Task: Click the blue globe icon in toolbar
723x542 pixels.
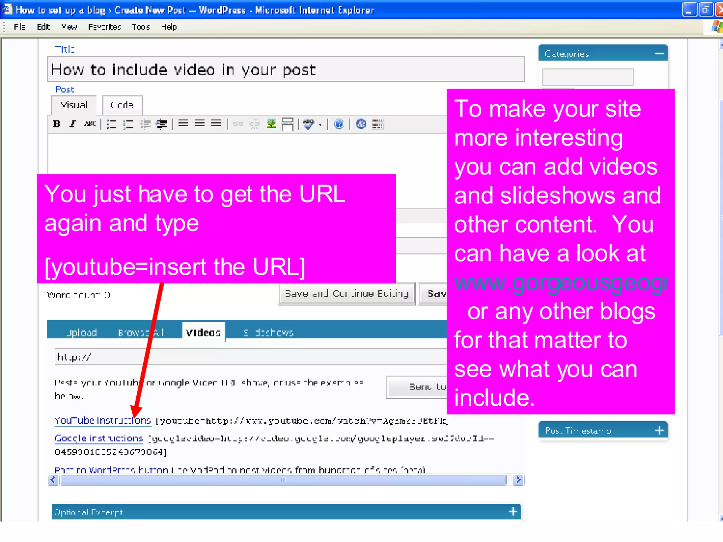Action: click(x=361, y=124)
